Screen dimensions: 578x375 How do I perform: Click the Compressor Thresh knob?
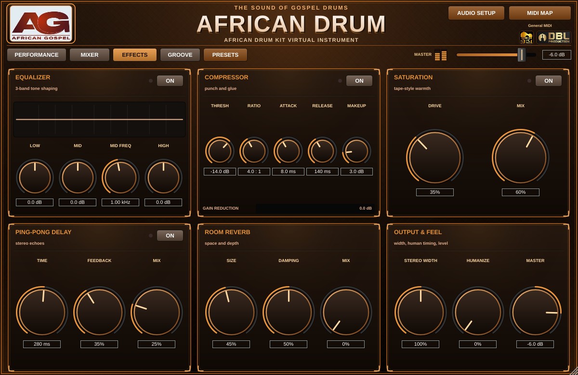point(220,151)
